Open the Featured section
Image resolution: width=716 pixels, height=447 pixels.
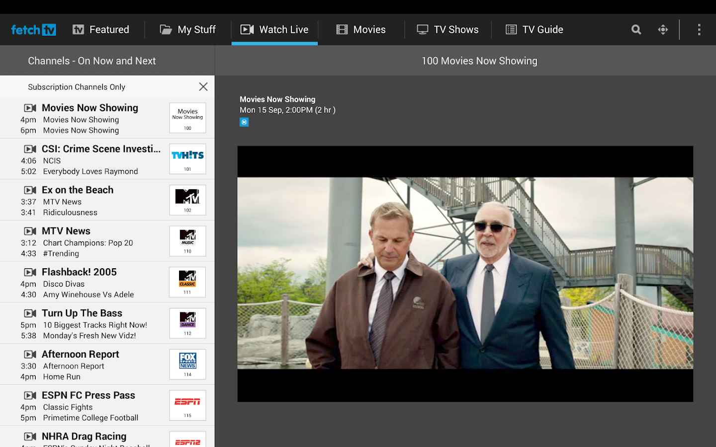coord(101,29)
